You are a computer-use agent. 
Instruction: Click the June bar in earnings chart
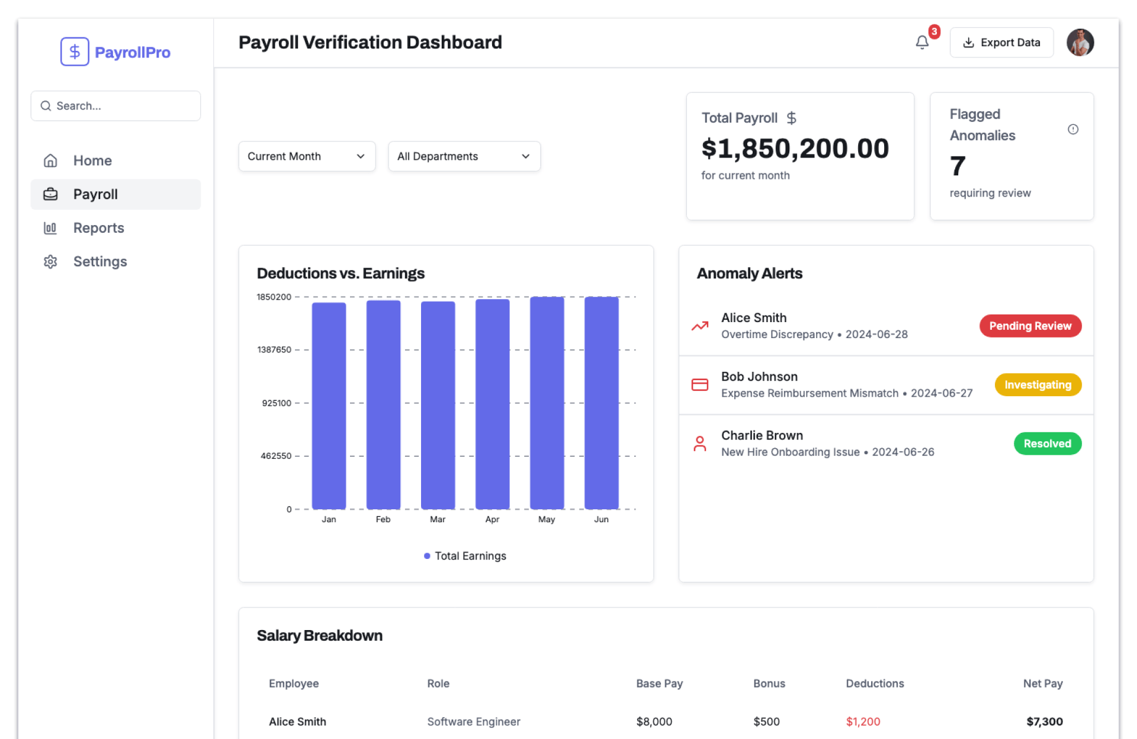coord(601,403)
